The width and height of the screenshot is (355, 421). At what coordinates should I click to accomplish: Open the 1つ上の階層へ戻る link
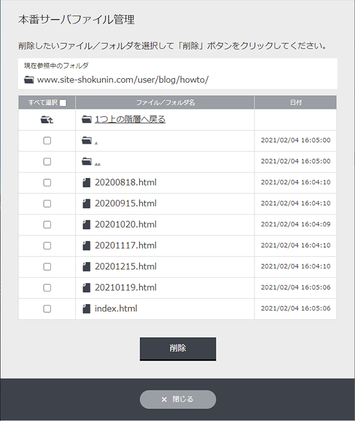(x=130, y=119)
